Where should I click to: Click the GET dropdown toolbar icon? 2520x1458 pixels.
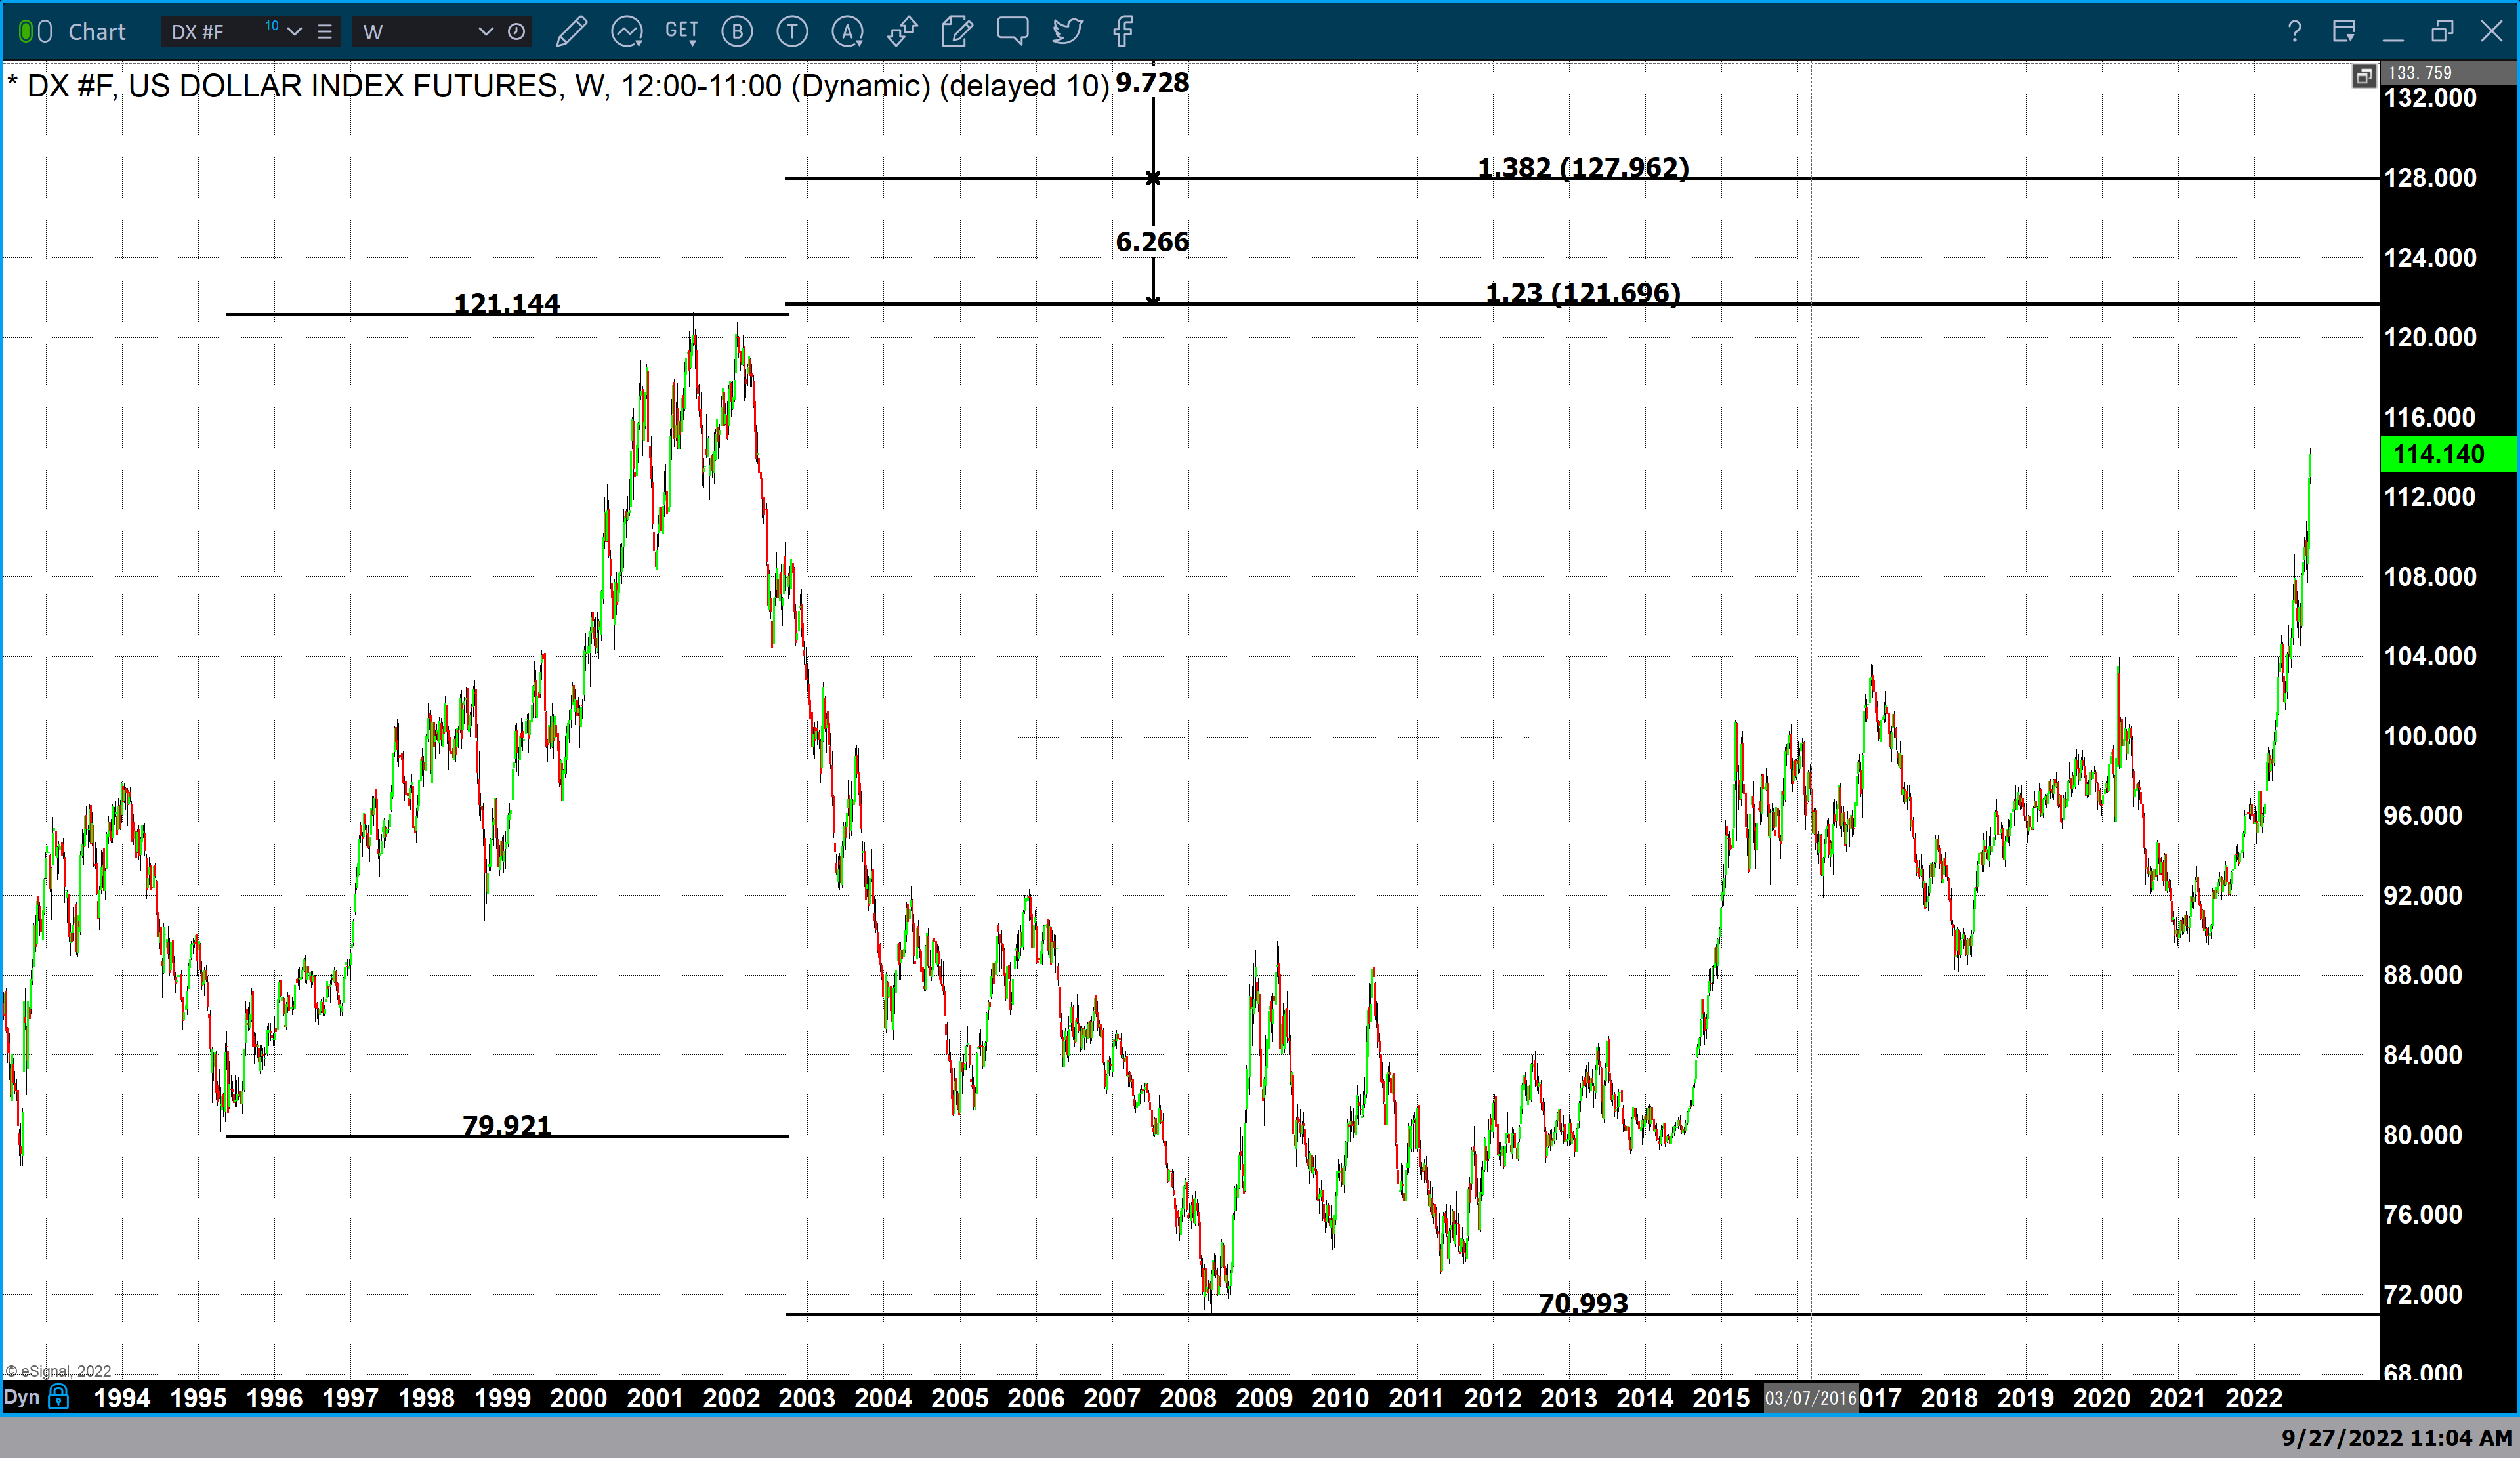(681, 32)
